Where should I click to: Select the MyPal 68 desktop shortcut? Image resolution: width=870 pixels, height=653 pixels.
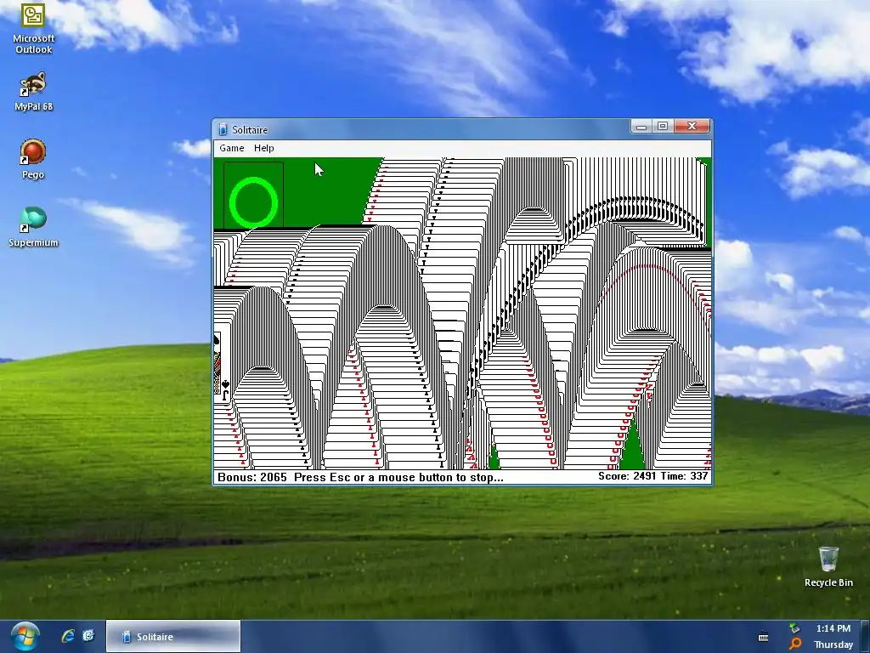pos(33,92)
